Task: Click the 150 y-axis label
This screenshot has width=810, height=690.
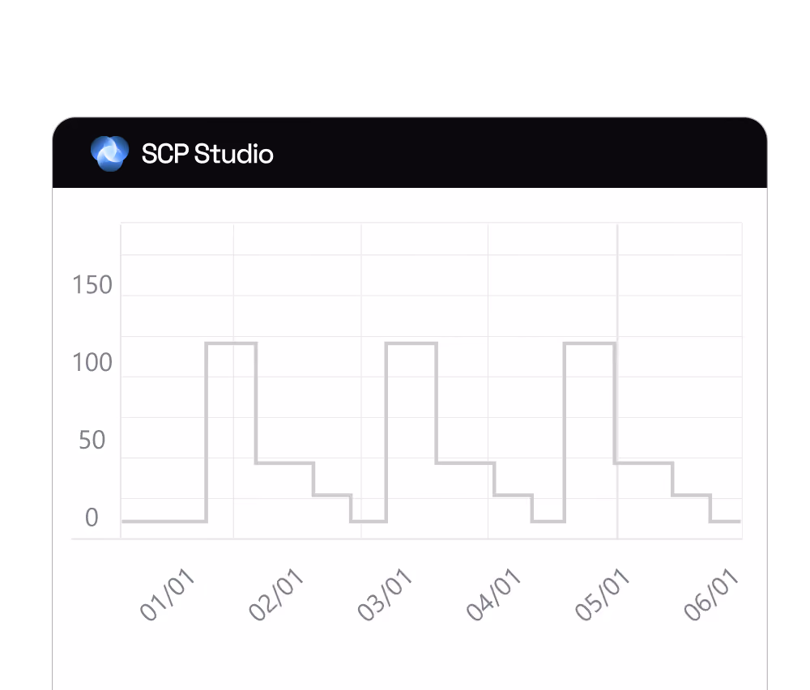Action: [x=92, y=285]
